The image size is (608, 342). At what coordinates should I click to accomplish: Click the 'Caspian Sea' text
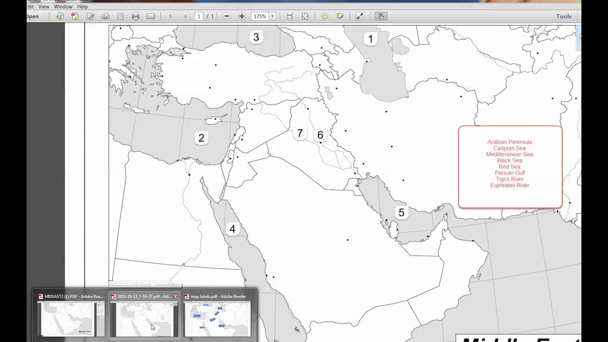point(510,148)
